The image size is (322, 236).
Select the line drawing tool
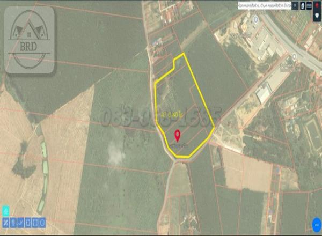click(x=20, y=222)
